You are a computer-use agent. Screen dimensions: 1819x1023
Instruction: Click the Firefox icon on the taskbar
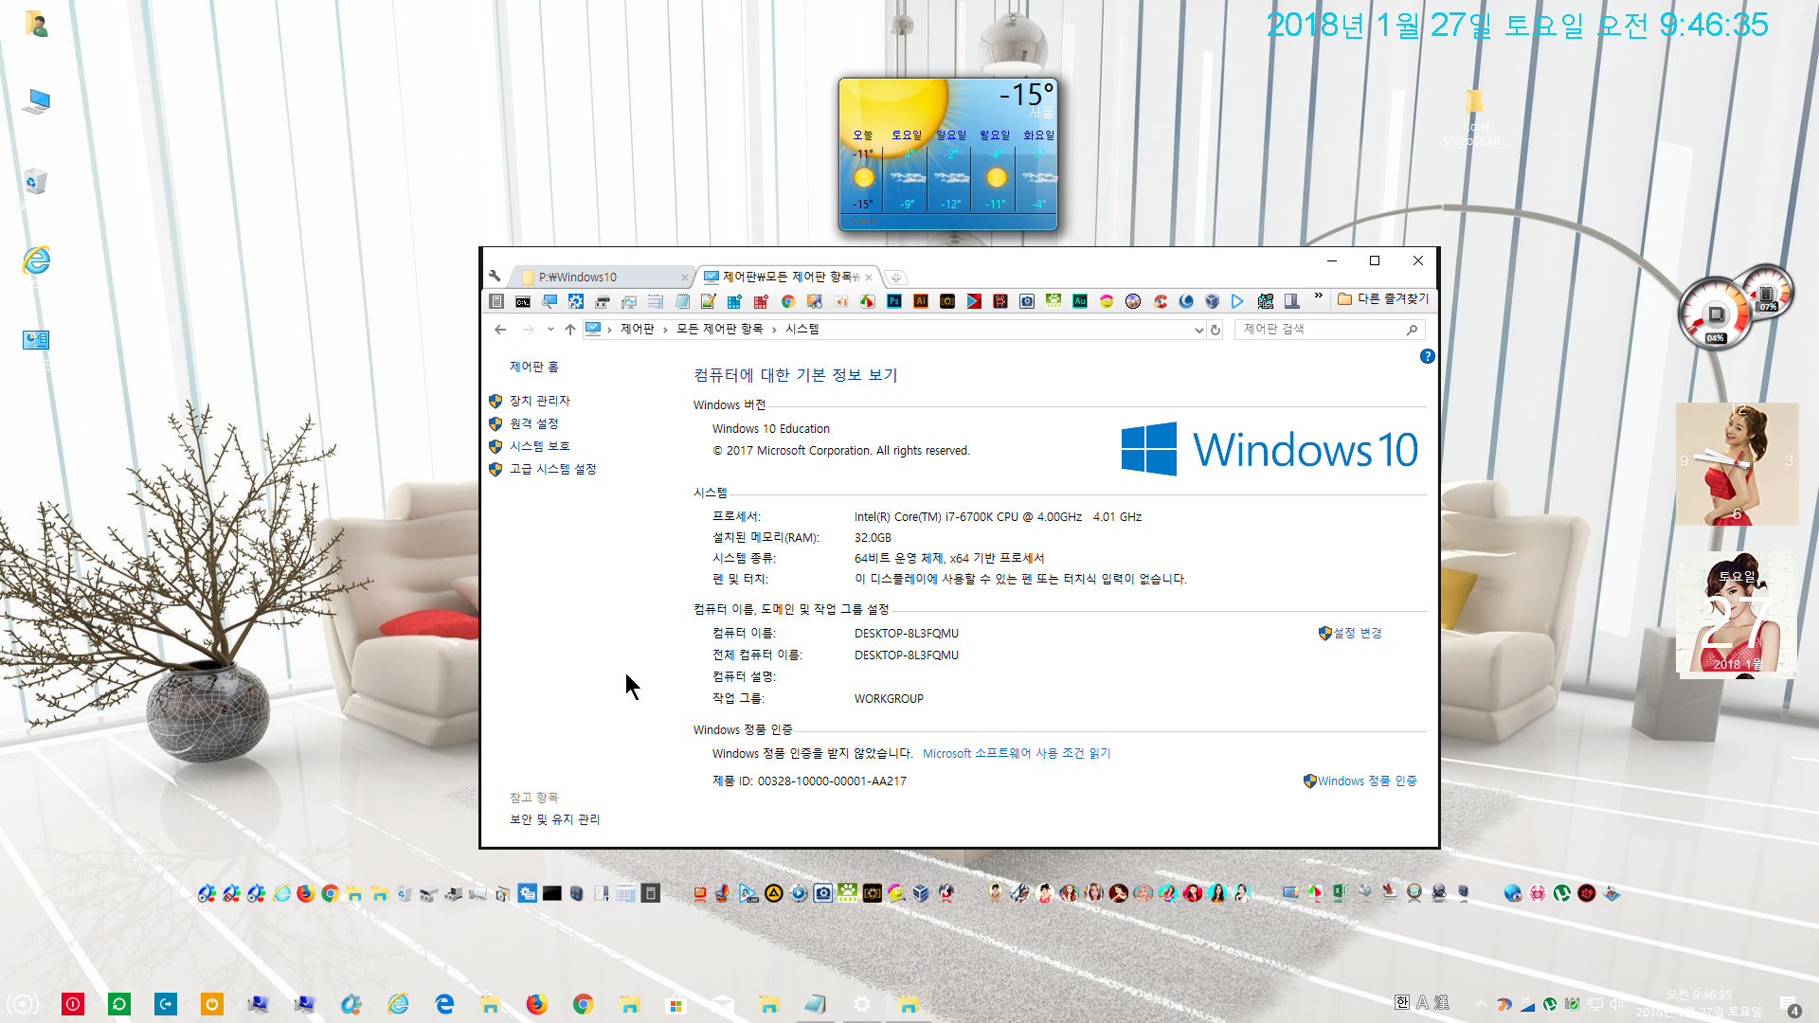pyautogui.click(x=536, y=1004)
